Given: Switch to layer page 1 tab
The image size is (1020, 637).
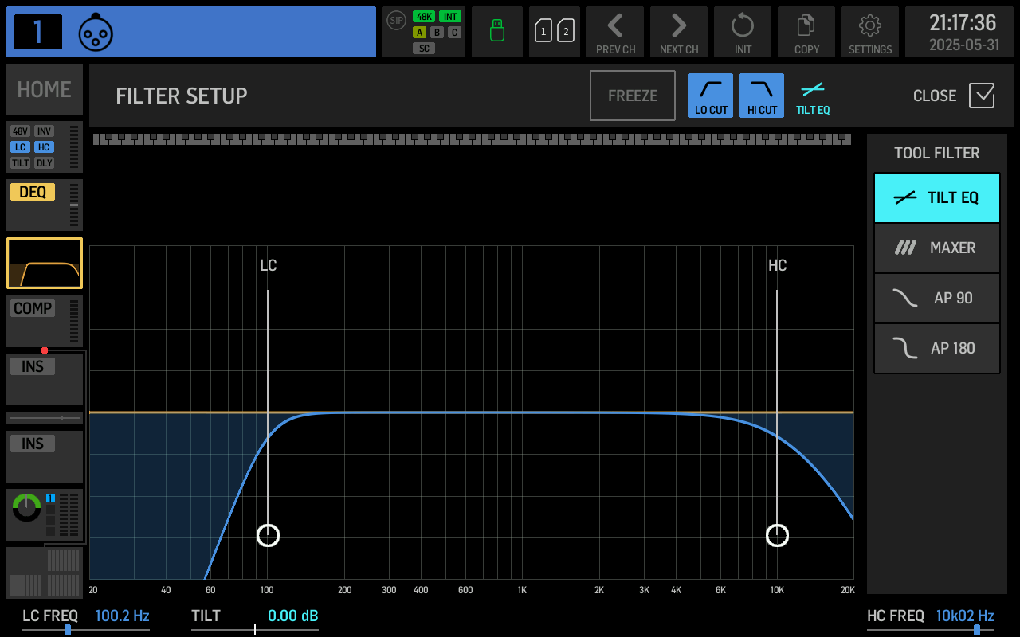Looking at the screenshot, I should (x=544, y=32).
